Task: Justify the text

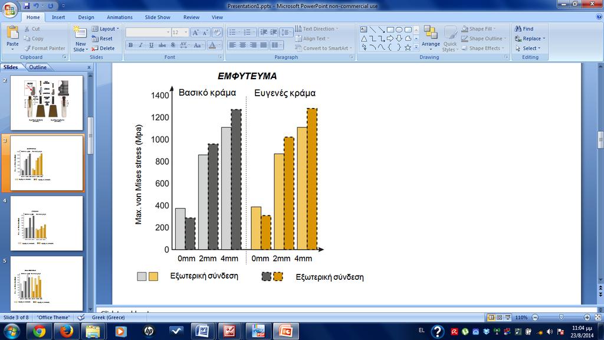Action: 264,45
